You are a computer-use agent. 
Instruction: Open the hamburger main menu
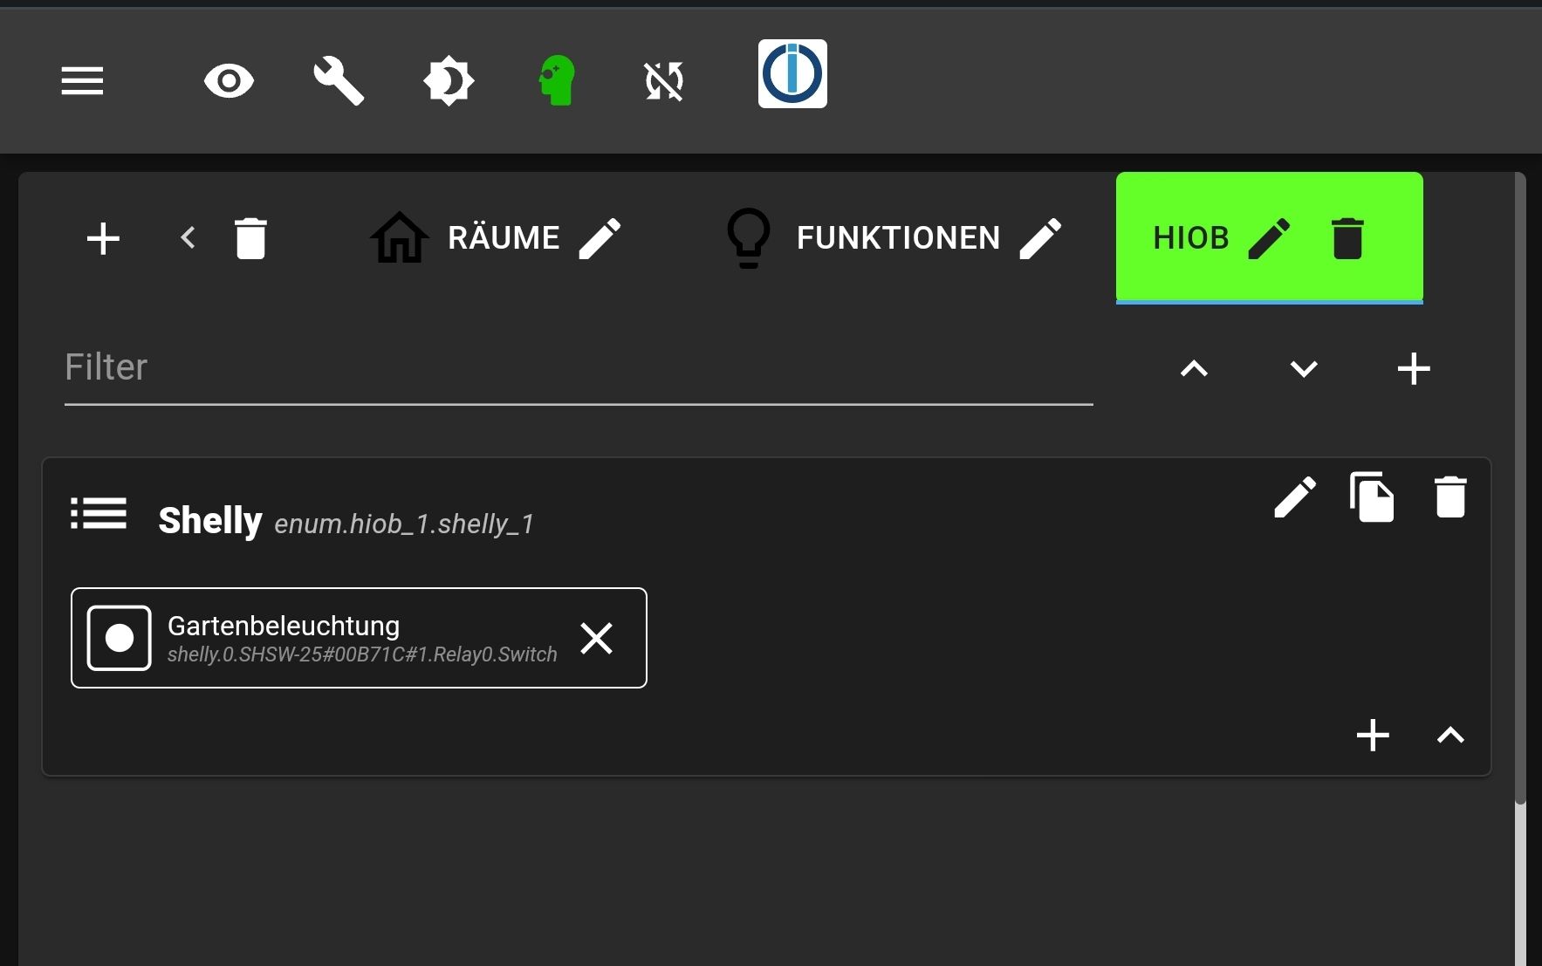(x=82, y=81)
